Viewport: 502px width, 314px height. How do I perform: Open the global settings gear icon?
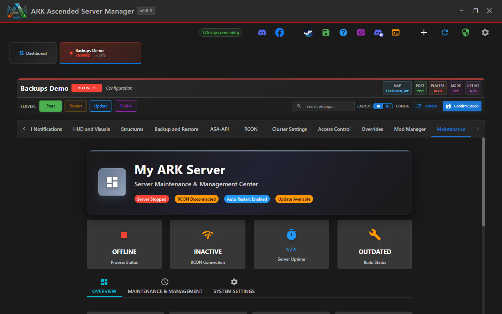tap(485, 32)
